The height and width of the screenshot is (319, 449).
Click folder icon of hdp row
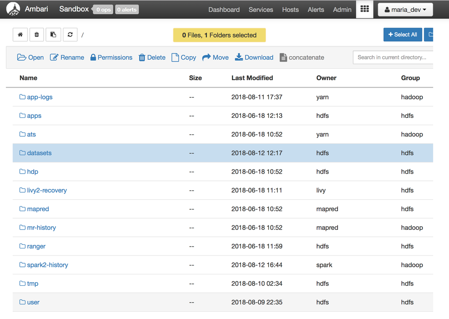coord(22,171)
